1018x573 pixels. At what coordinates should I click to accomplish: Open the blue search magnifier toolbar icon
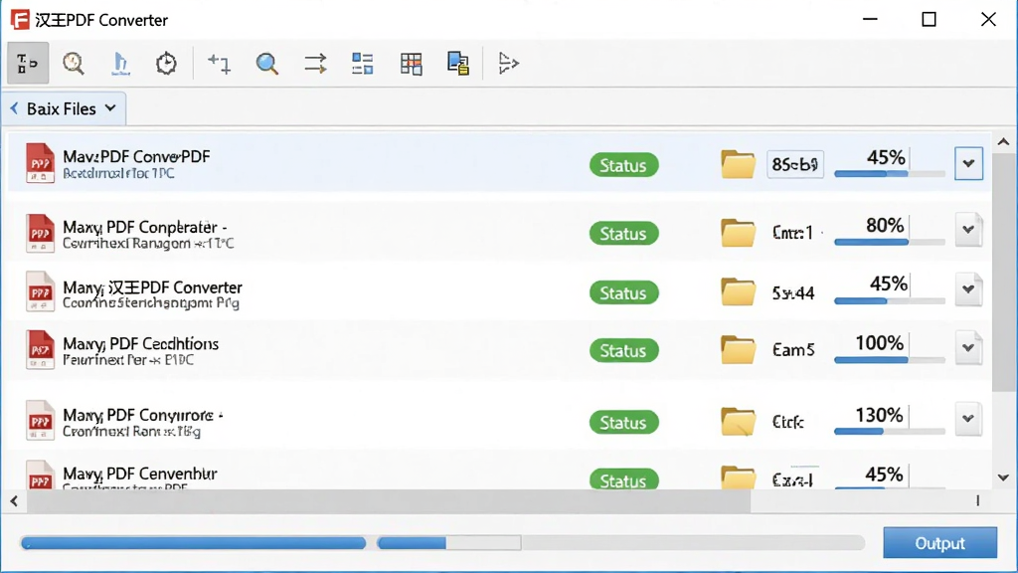266,64
